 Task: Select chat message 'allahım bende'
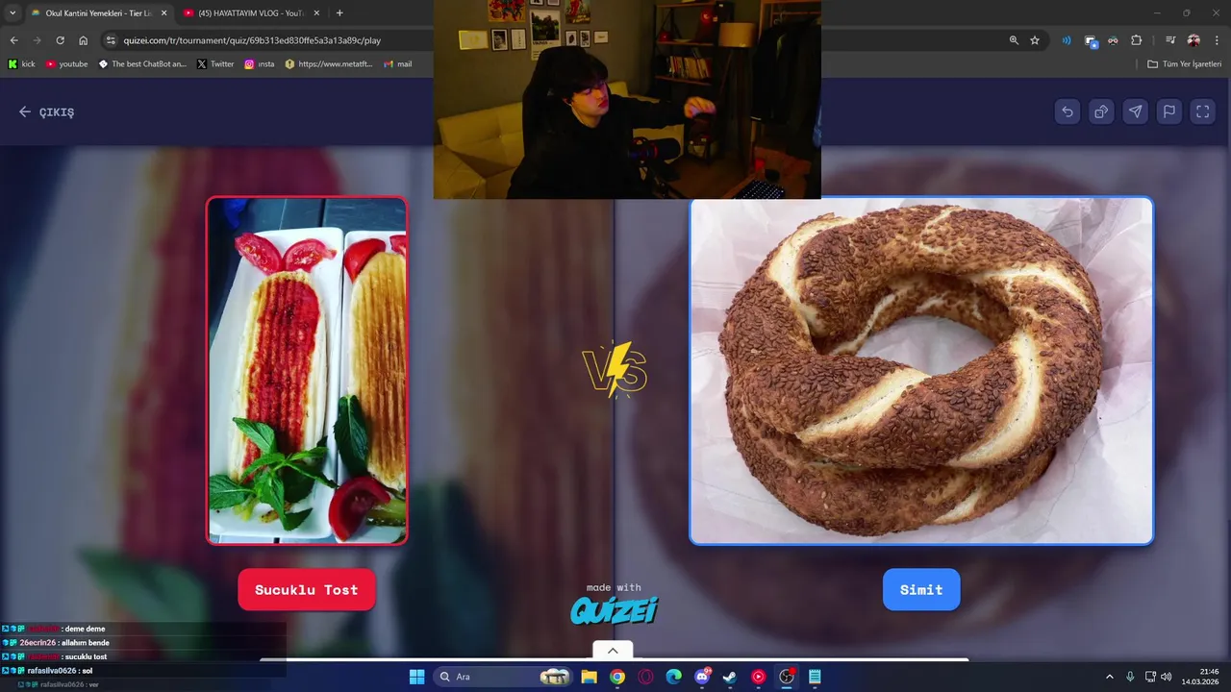[x=85, y=643]
